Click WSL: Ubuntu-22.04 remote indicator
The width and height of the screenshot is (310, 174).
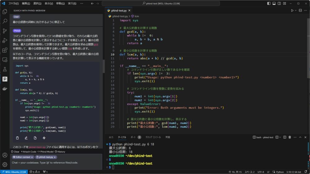pyautogui.click(x=14, y=172)
